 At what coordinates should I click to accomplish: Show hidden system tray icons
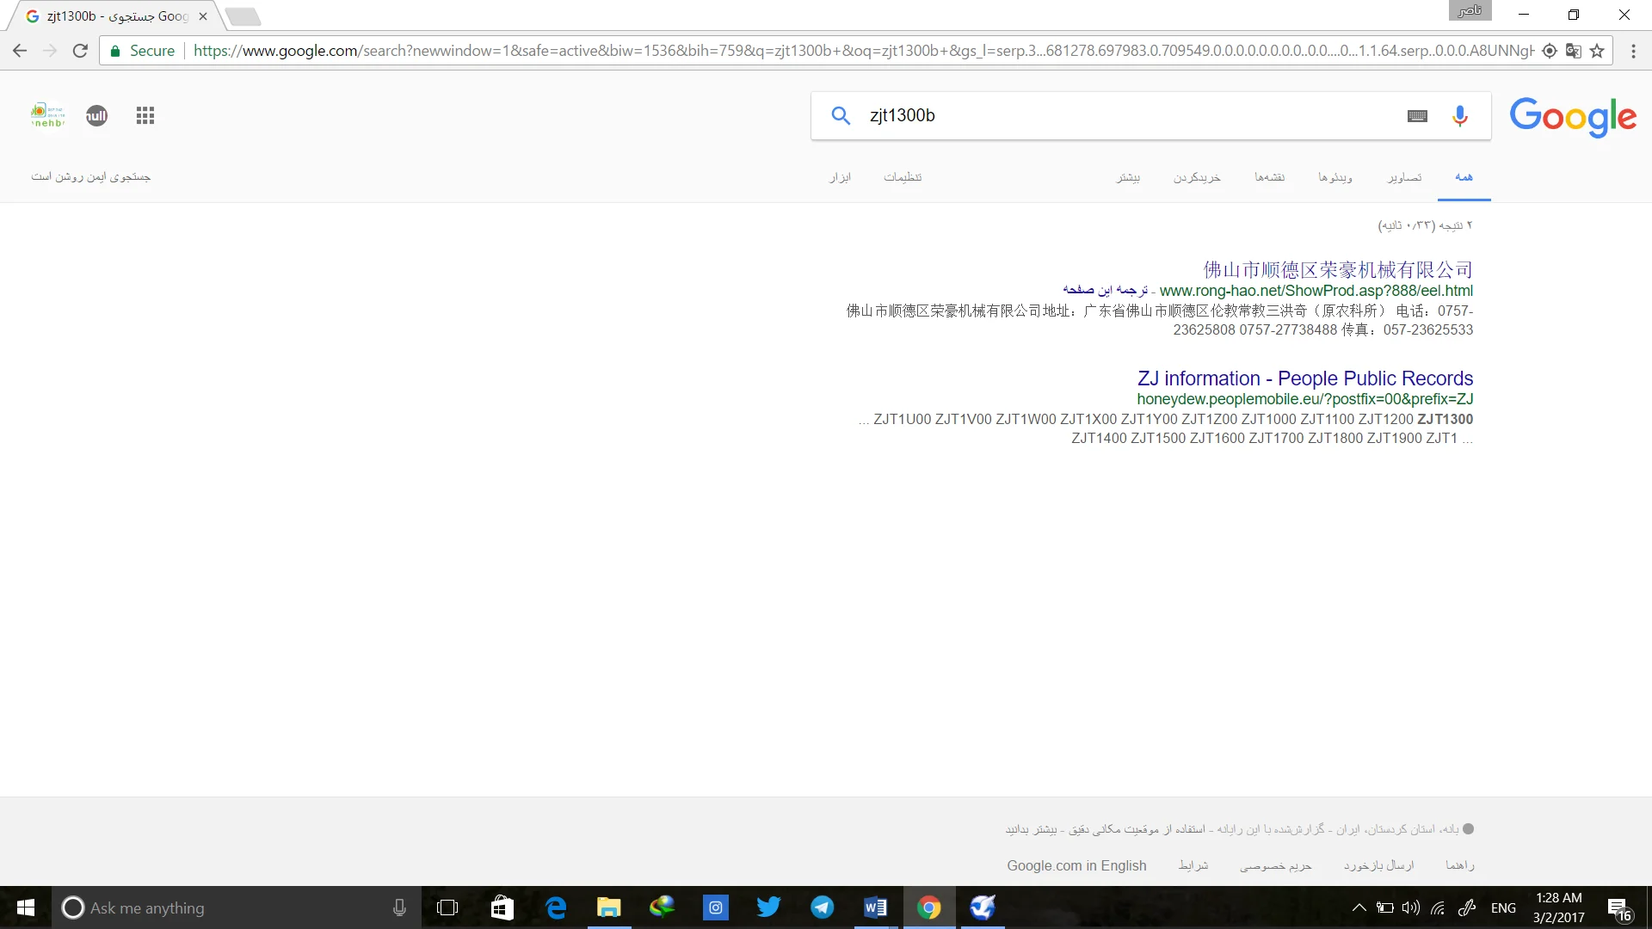point(1359,907)
